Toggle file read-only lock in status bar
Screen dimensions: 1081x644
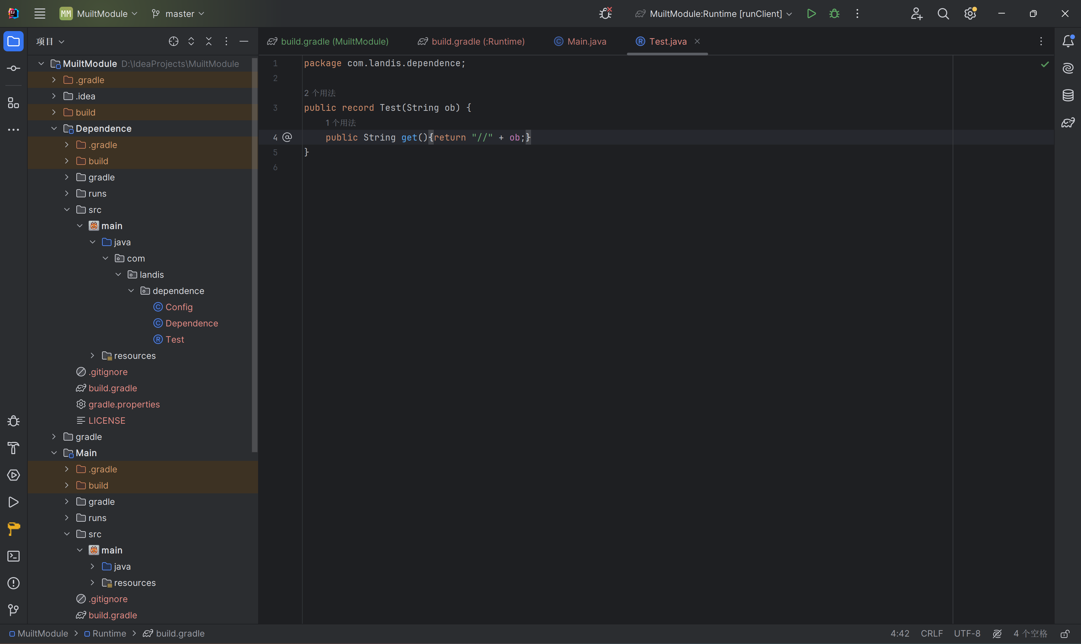point(1064,634)
